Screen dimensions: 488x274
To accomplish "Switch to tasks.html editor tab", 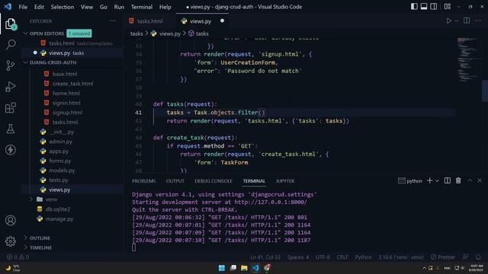I will pos(149,21).
